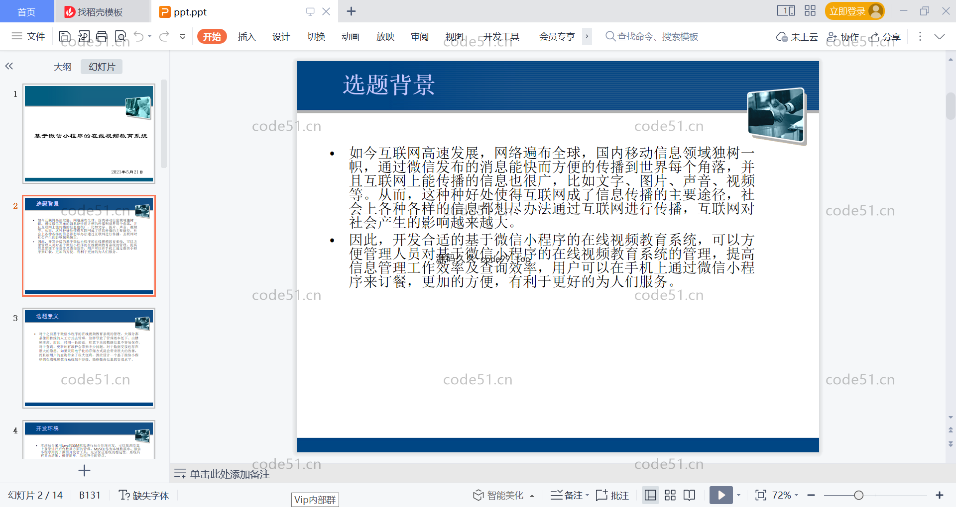Click the 批注 comments button

click(x=612, y=495)
